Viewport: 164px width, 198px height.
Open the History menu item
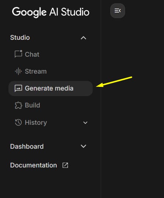click(x=50, y=123)
